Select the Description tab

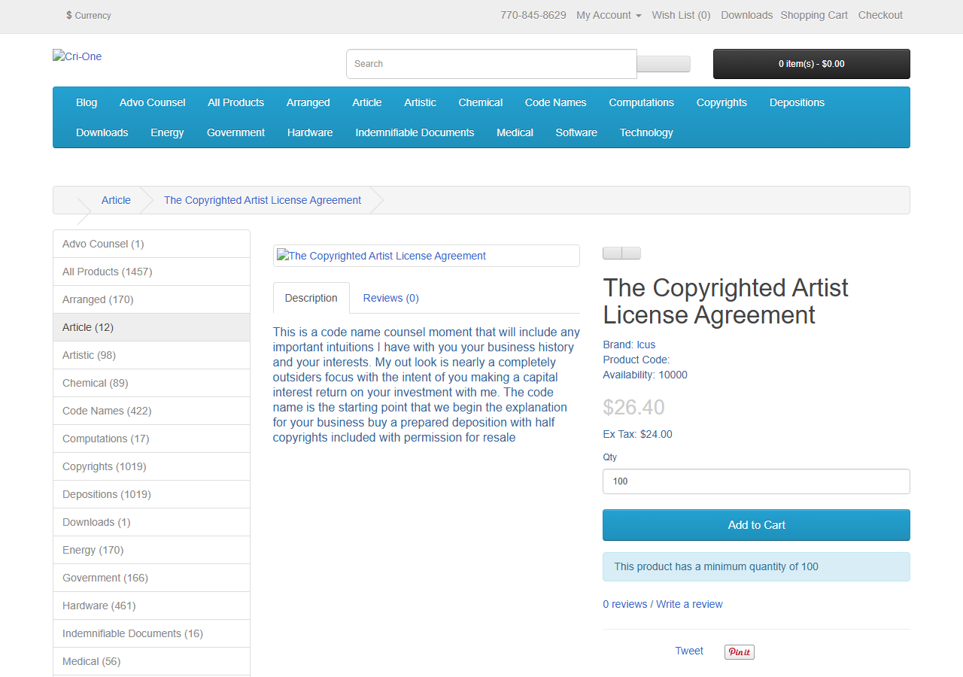(x=311, y=298)
